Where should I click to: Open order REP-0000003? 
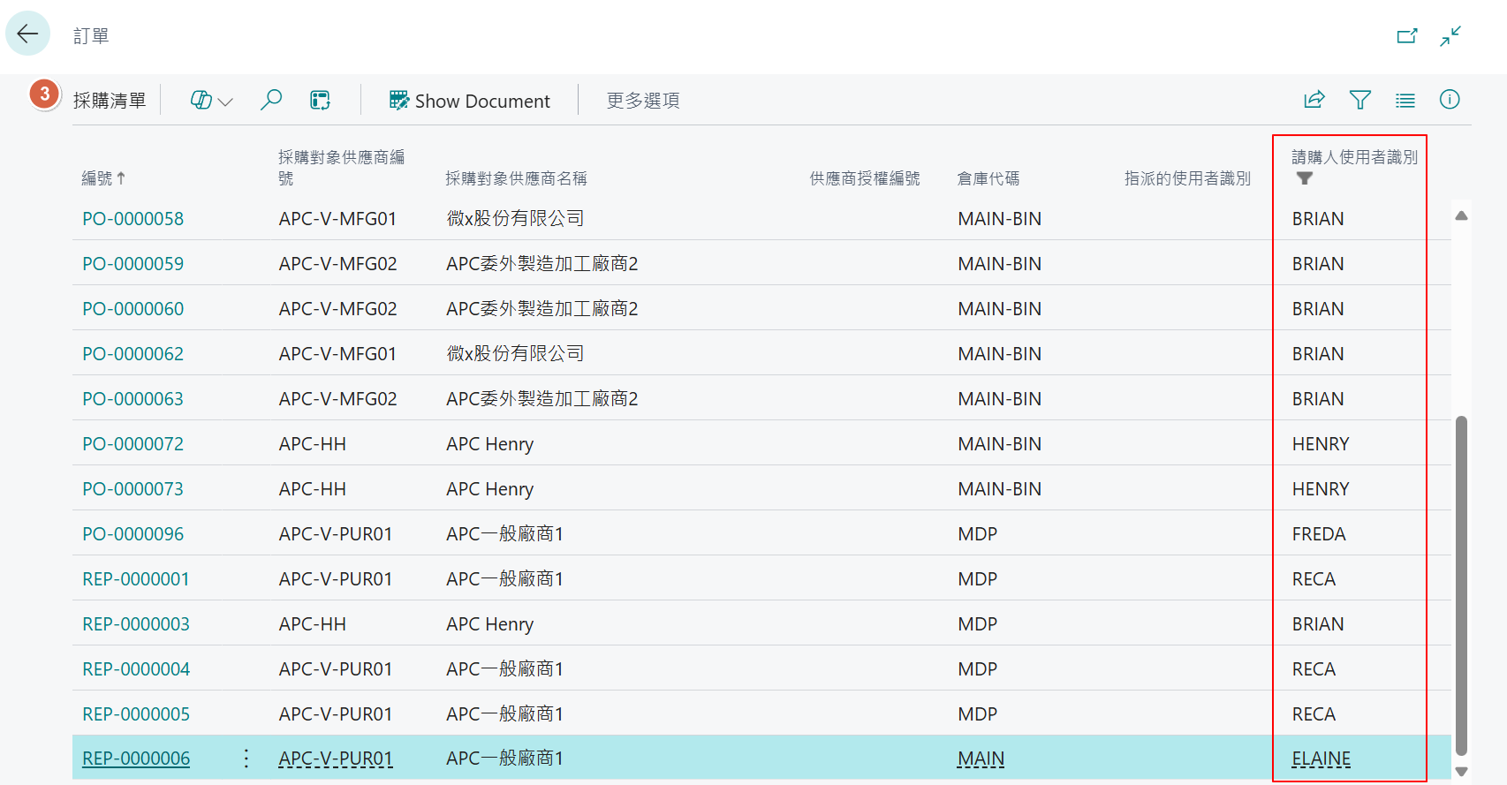pyautogui.click(x=136, y=624)
